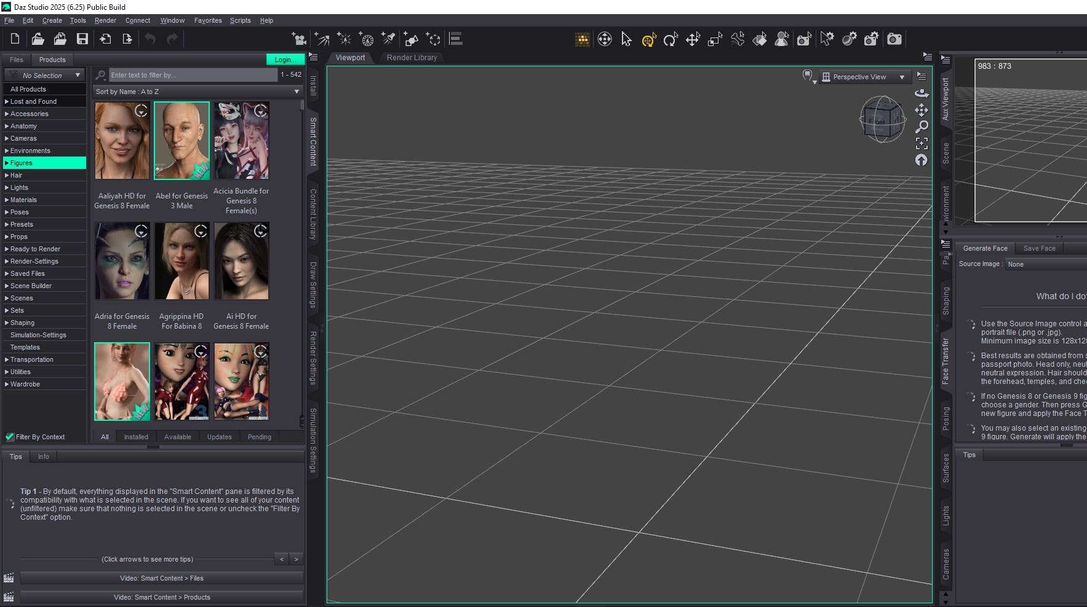The height and width of the screenshot is (607, 1087).
Task: Click the render camera icon
Action: coord(894,39)
